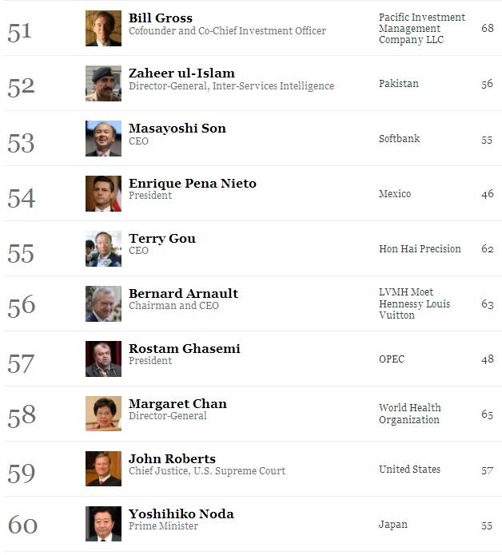Click Margaret Chan's profile photo

tap(103, 414)
